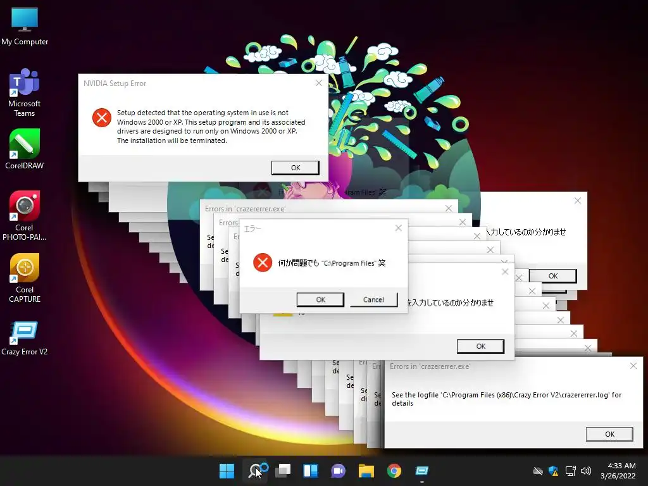
Task: Close the middle Japanese text dialog
Action: (x=505, y=271)
